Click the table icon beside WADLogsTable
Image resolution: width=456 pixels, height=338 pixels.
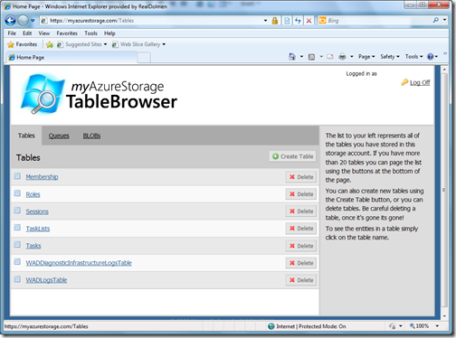[17, 279]
